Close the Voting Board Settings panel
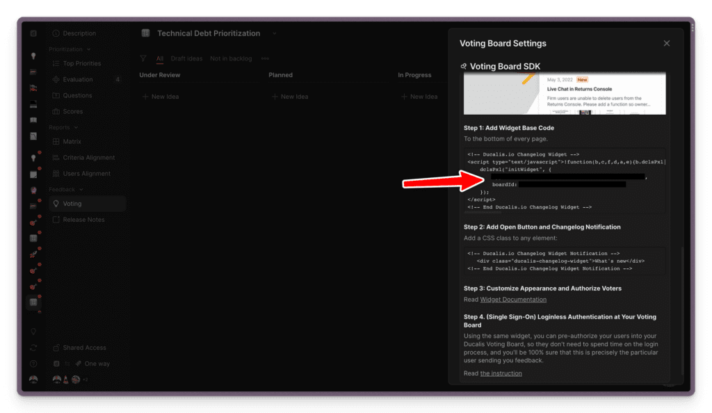The height and width of the screenshot is (413, 712). [x=667, y=43]
